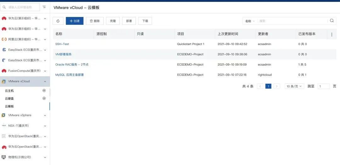The image size is (340, 165).
Task: Click the 1 共 5 published version cell
Action: (x=302, y=65)
